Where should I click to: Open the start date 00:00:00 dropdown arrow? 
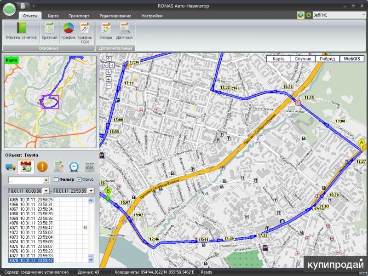pyautogui.click(x=46, y=191)
